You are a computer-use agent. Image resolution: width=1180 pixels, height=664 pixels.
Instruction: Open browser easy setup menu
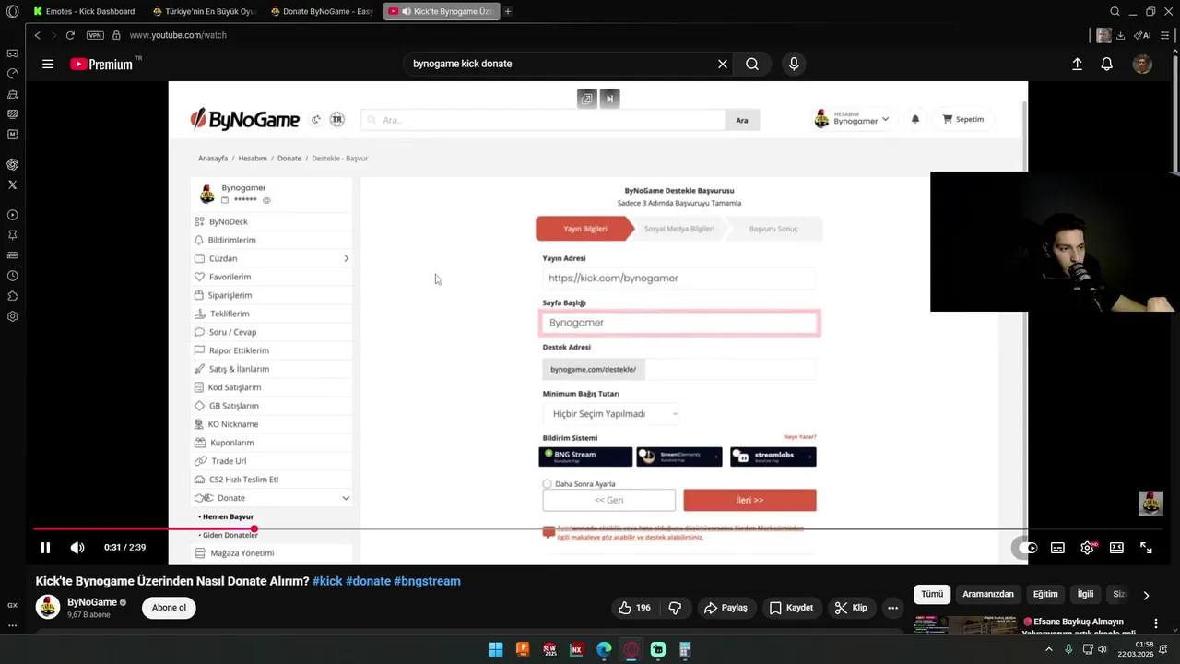click(1165, 35)
